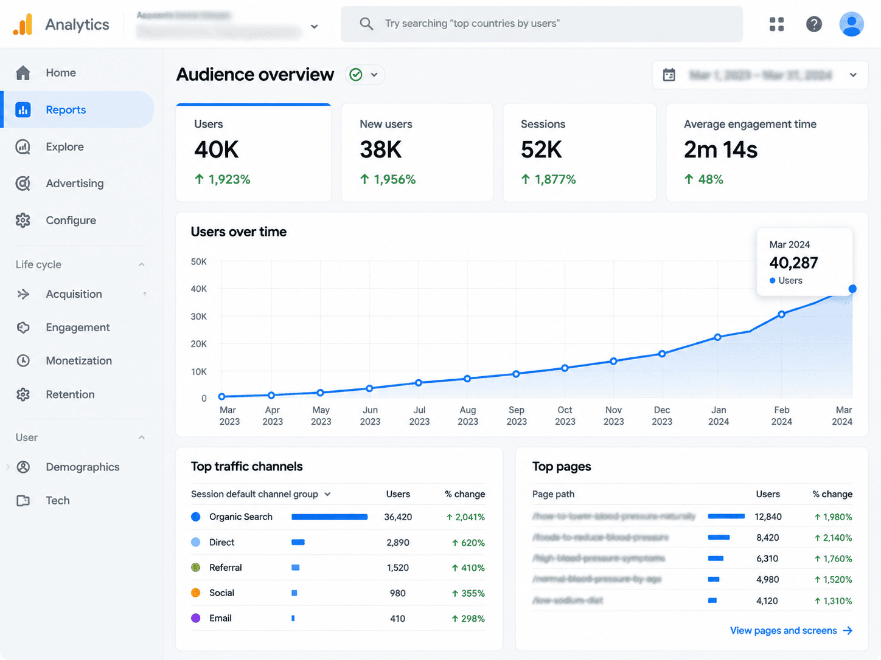This screenshot has width=881, height=660.
Task: Click the Tech folder icon
Action: click(23, 501)
